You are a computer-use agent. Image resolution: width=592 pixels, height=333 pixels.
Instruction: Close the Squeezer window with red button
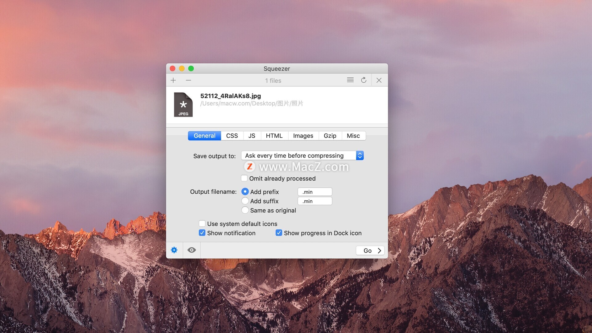[173, 68]
